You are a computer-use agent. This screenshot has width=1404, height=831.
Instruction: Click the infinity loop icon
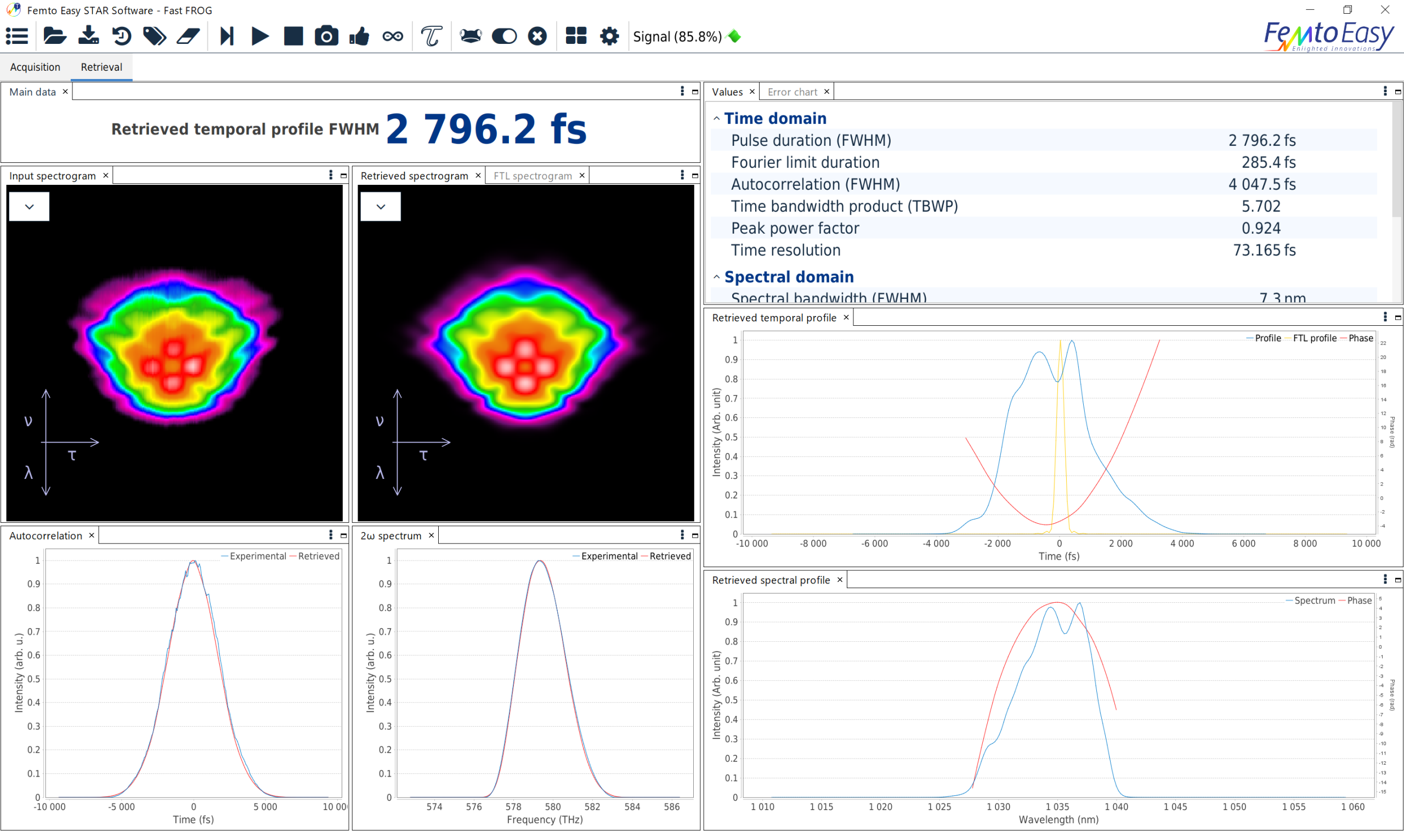(393, 36)
